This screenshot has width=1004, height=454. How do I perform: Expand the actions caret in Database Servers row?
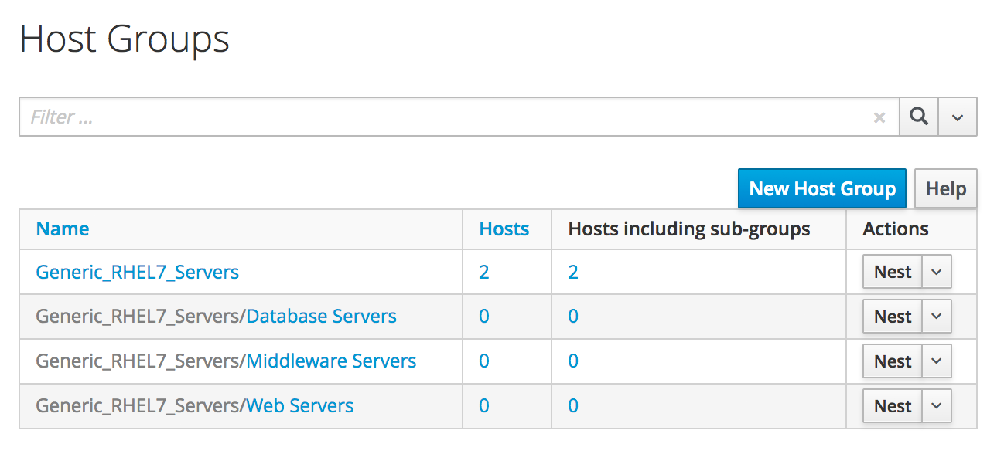[936, 317]
